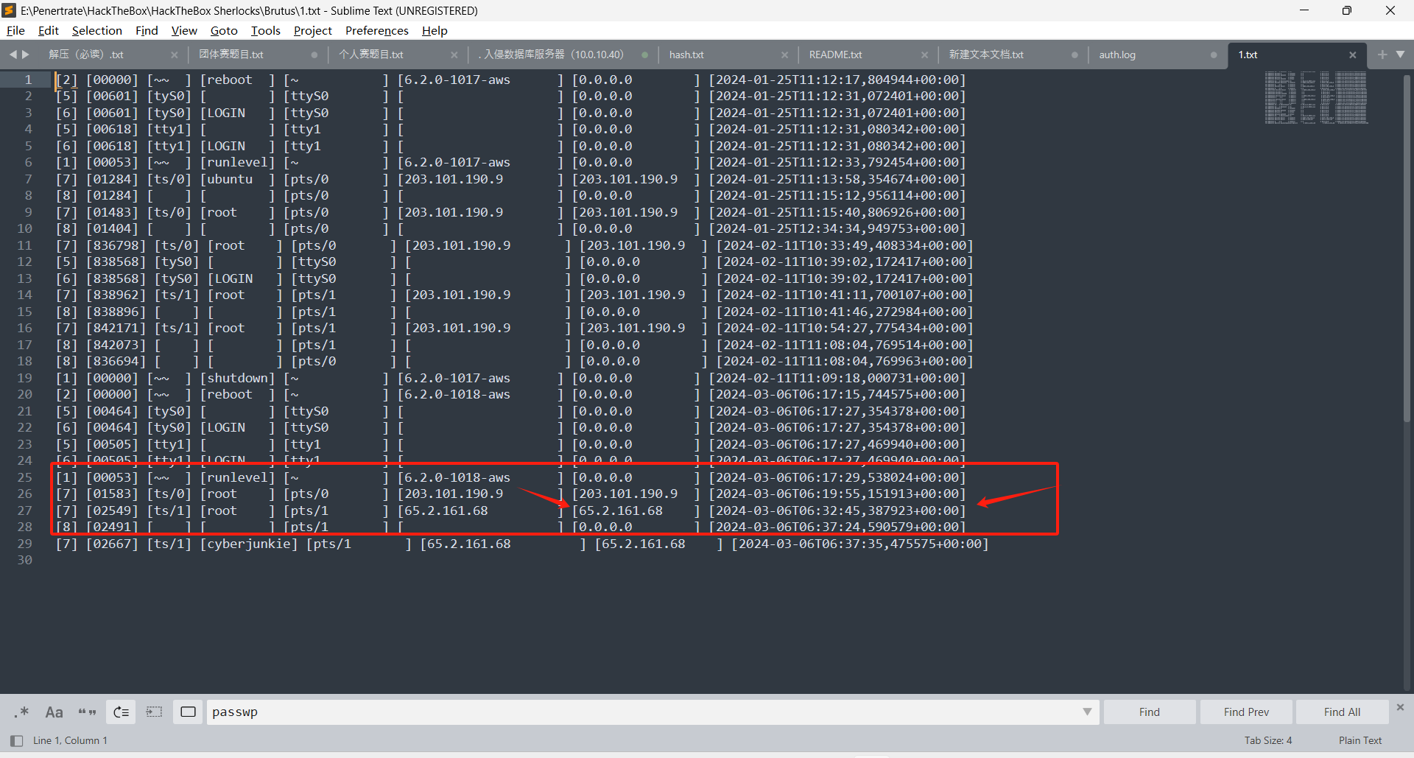Screen dimensions: 1414x758
Task: Click Tab Size: 4 indentation selector
Action: 1267,740
